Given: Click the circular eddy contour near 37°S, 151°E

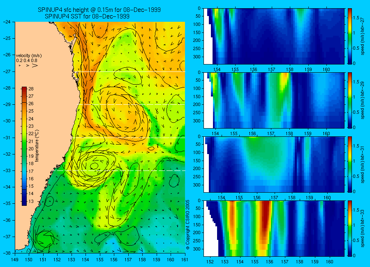Looking at the screenshot, I should (45, 239).
